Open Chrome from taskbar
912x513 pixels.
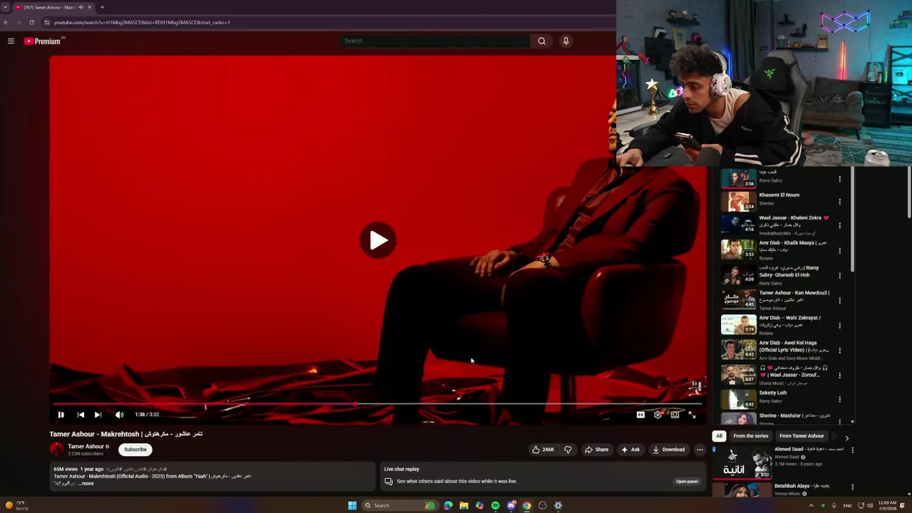527,506
